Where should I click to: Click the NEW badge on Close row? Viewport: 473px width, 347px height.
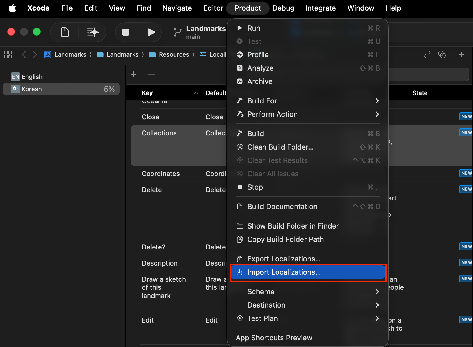466,116
